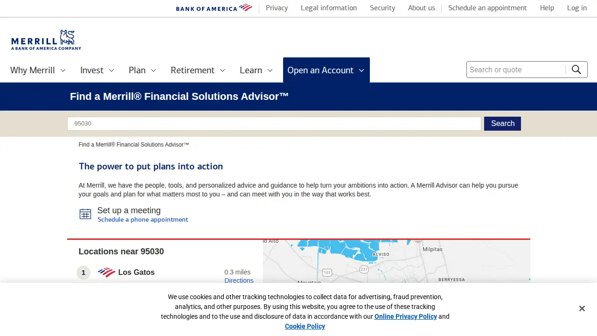597x336 pixels.
Task: Click the Find a Merrill Financial Solutions Advisor breadcrumb
Action: click(x=134, y=145)
